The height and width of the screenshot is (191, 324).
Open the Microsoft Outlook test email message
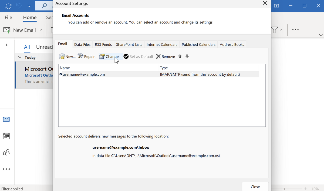pos(34,75)
